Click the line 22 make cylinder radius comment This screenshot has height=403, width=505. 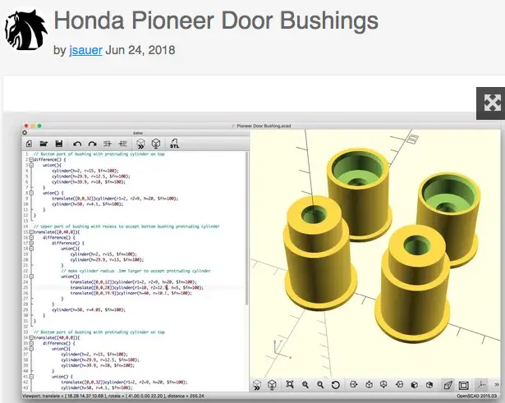pyautogui.click(x=135, y=271)
